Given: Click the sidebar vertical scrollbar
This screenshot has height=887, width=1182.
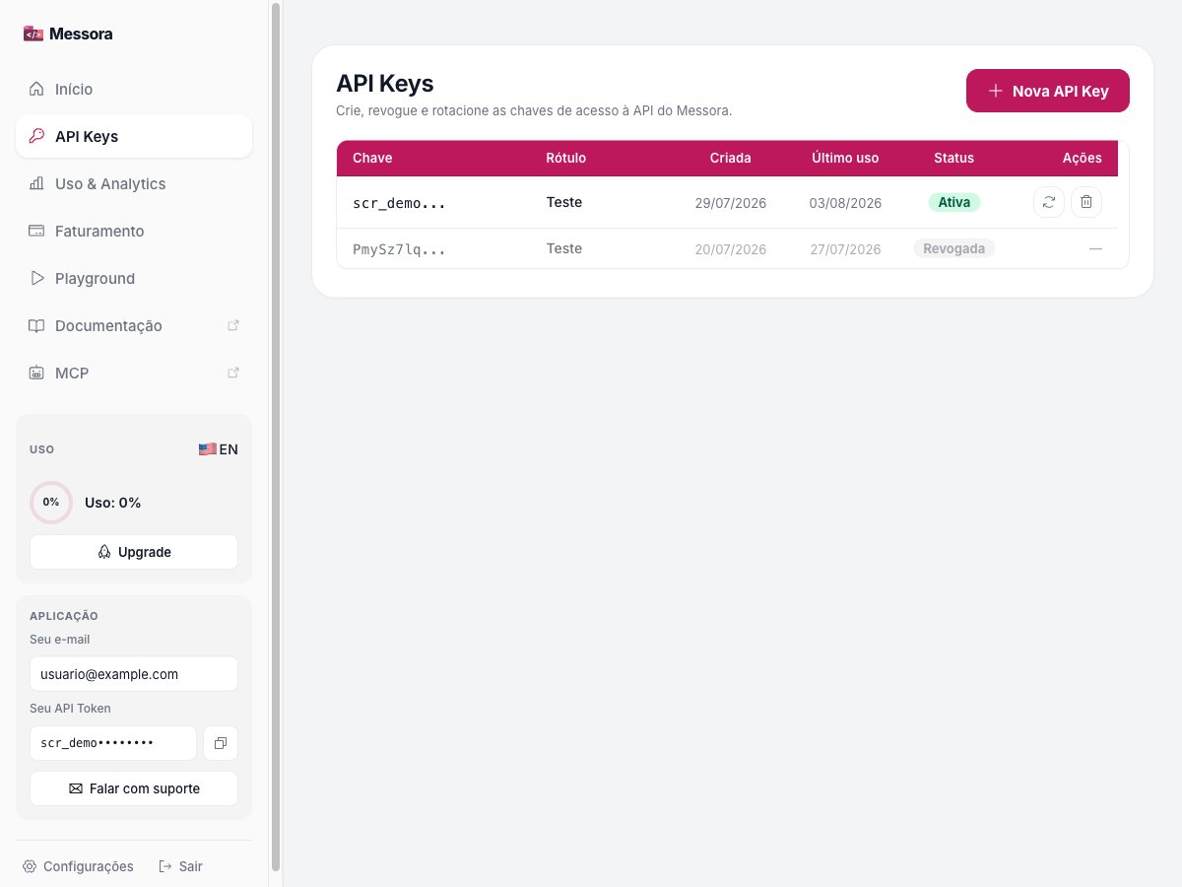Looking at the screenshot, I should pyautogui.click(x=277, y=436).
